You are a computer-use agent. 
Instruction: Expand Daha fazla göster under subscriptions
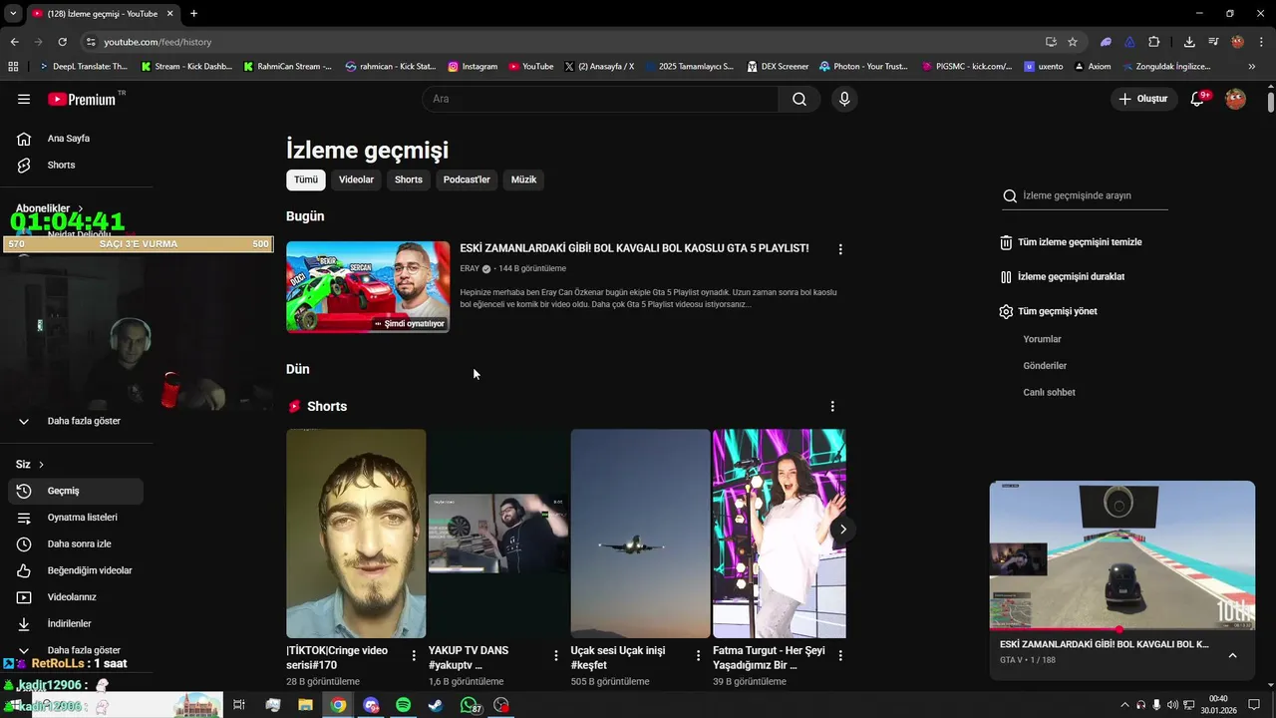point(76,421)
